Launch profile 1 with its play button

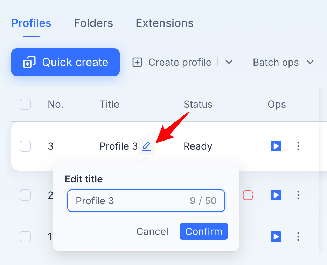coord(276,237)
